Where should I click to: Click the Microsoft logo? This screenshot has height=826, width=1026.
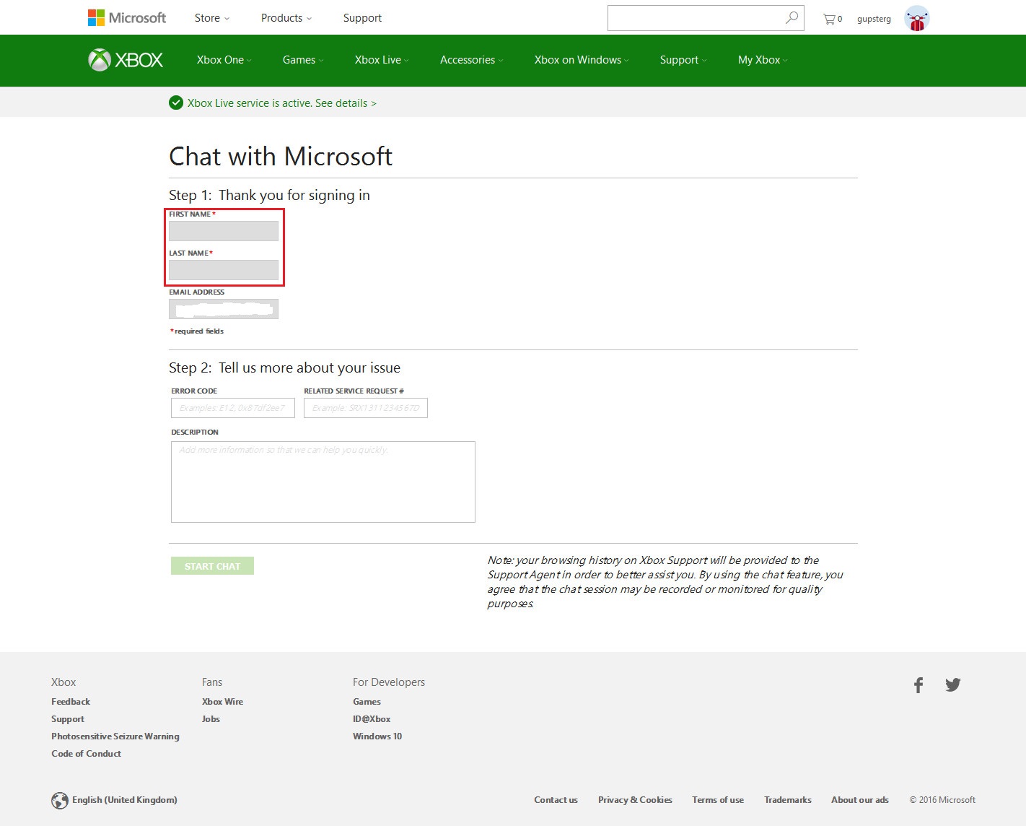127,18
